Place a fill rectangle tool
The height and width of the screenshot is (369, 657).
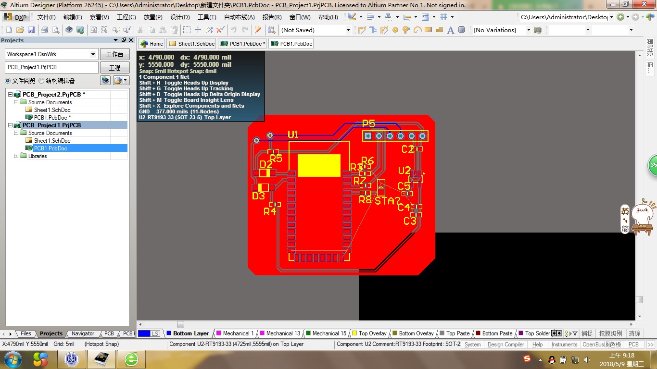click(429, 30)
